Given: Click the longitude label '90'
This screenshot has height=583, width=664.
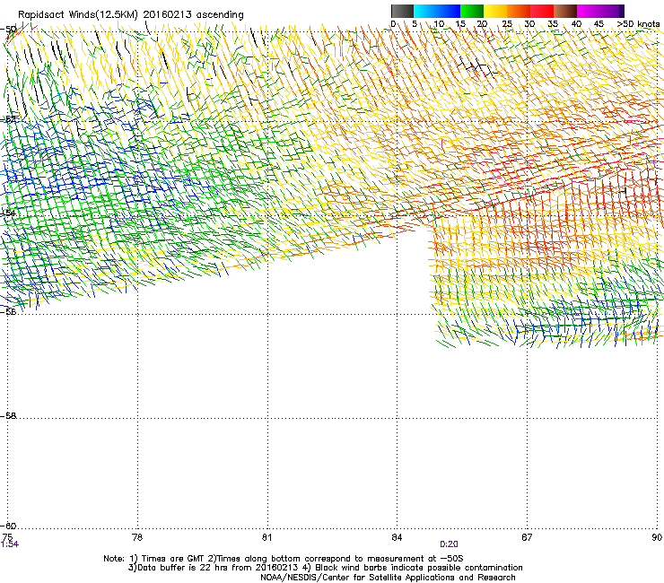Looking at the screenshot, I should coord(657,537).
